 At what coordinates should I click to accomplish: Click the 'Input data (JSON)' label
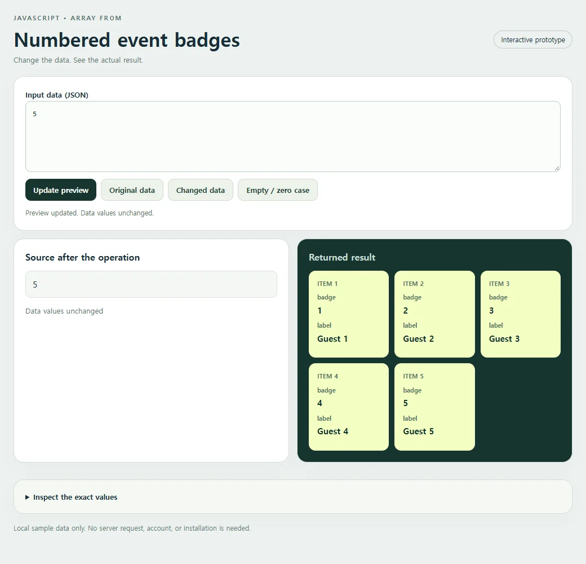click(57, 95)
